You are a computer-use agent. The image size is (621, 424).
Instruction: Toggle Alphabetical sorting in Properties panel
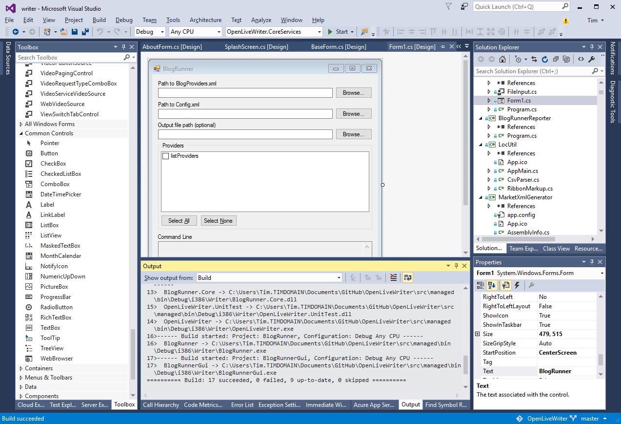[x=492, y=285]
